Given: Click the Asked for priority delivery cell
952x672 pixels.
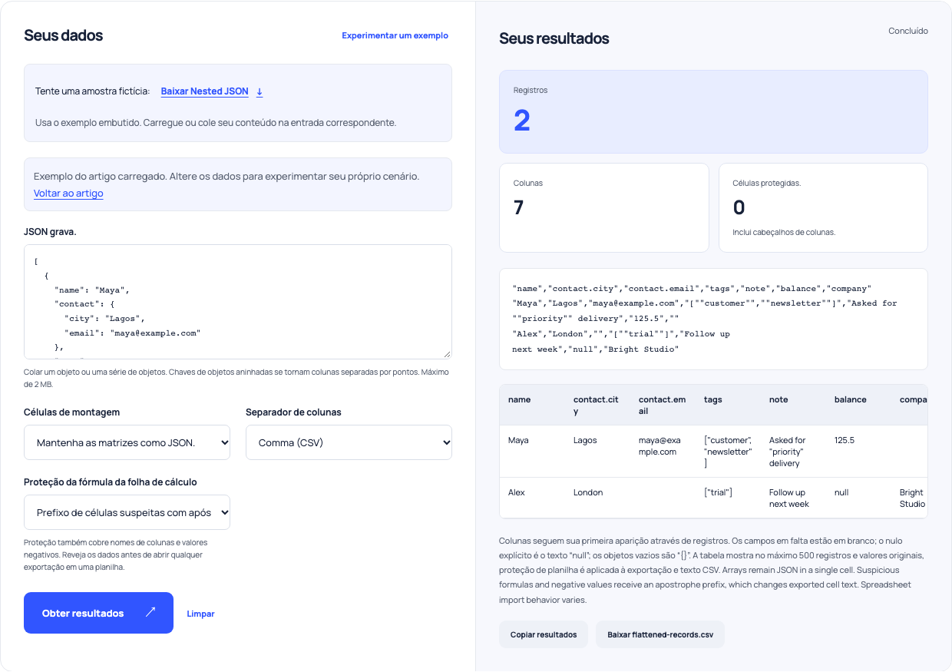Looking at the screenshot, I should pos(792,452).
